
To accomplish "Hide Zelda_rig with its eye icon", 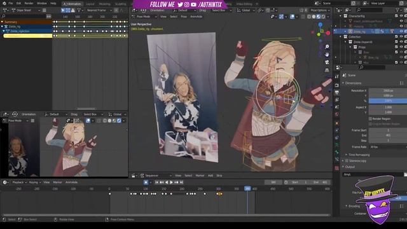I will coord(401,31).
